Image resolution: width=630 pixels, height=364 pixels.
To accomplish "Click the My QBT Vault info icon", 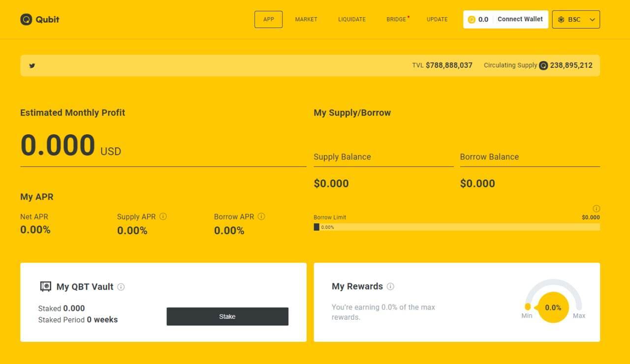I will 121,287.
